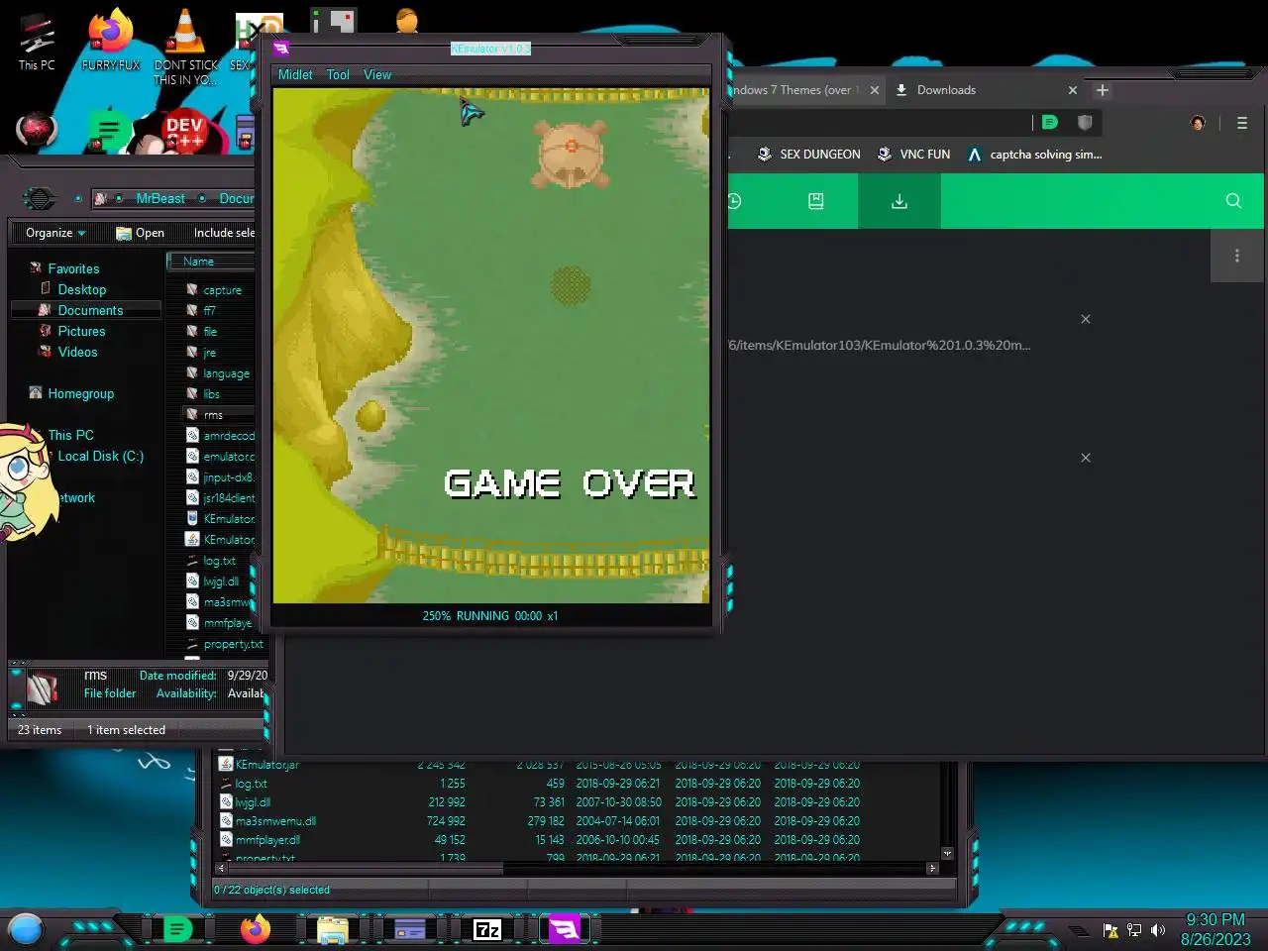Open the History panel clock icon

pyautogui.click(x=734, y=201)
